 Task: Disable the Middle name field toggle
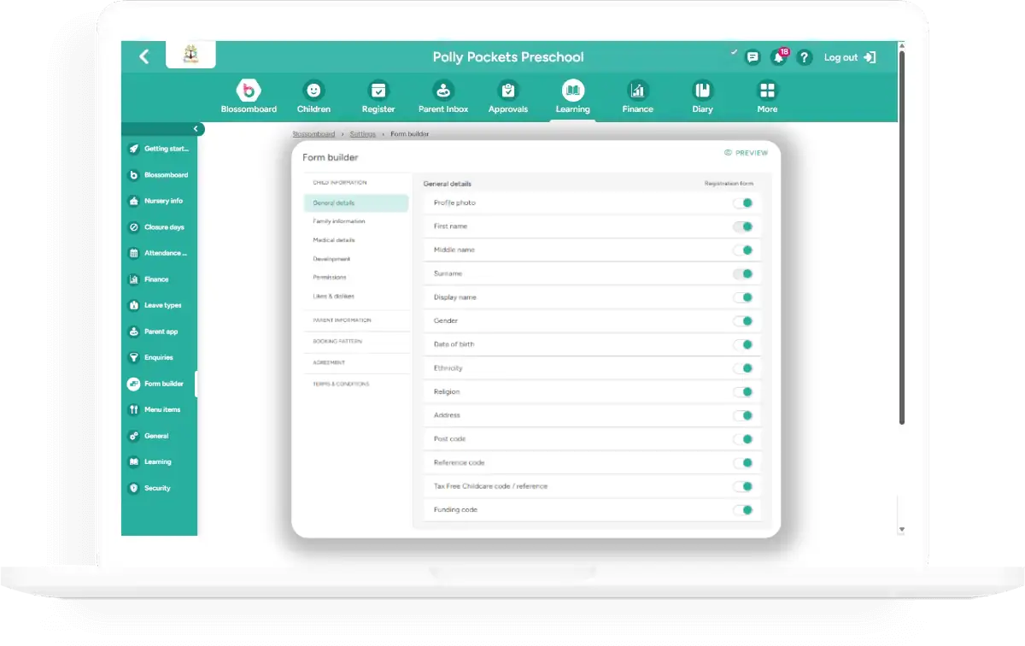click(x=743, y=250)
